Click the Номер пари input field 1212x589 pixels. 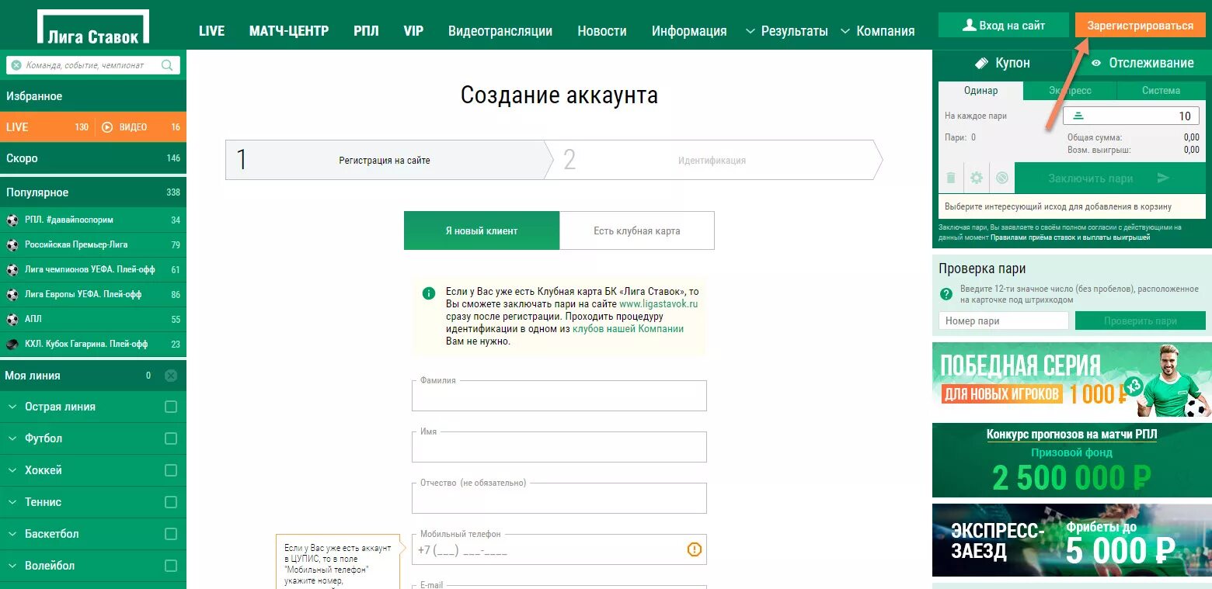click(x=1004, y=321)
